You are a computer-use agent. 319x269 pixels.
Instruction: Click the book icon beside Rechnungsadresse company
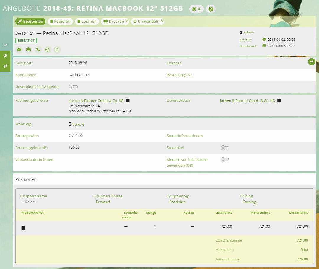[x=128, y=101]
